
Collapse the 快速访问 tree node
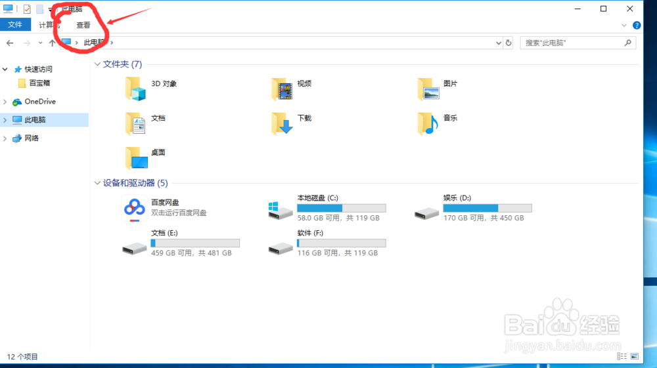[x=5, y=70]
